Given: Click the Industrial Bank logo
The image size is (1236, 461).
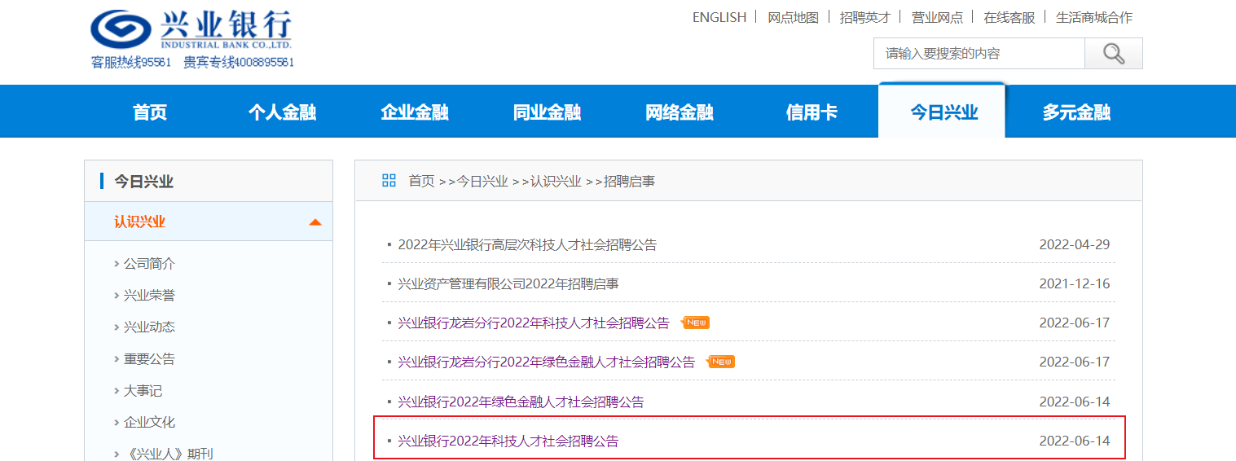Looking at the screenshot, I should [x=190, y=31].
